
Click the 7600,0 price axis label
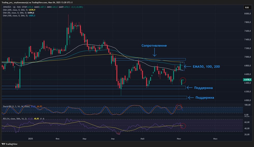tap(247, 31)
